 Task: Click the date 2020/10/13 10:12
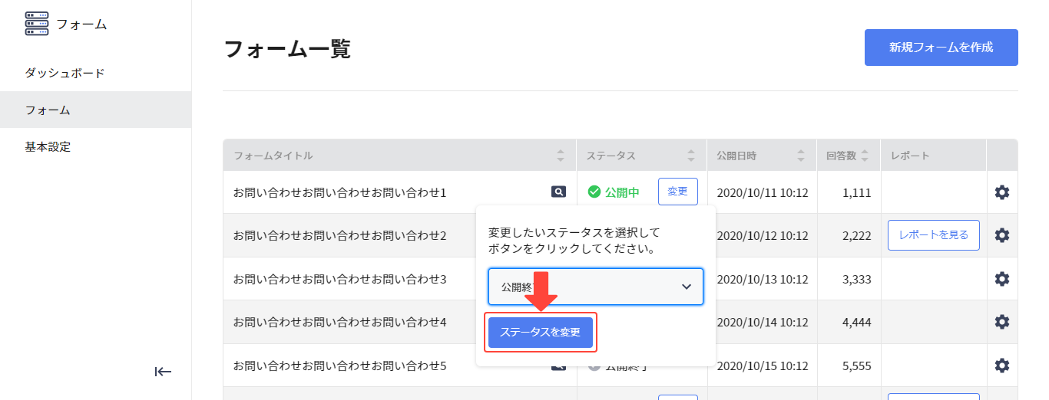pyautogui.click(x=763, y=279)
